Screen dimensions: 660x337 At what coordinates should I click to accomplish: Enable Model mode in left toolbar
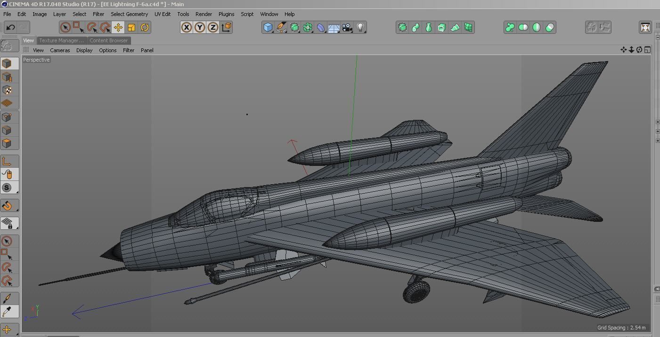pyautogui.click(x=7, y=63)
